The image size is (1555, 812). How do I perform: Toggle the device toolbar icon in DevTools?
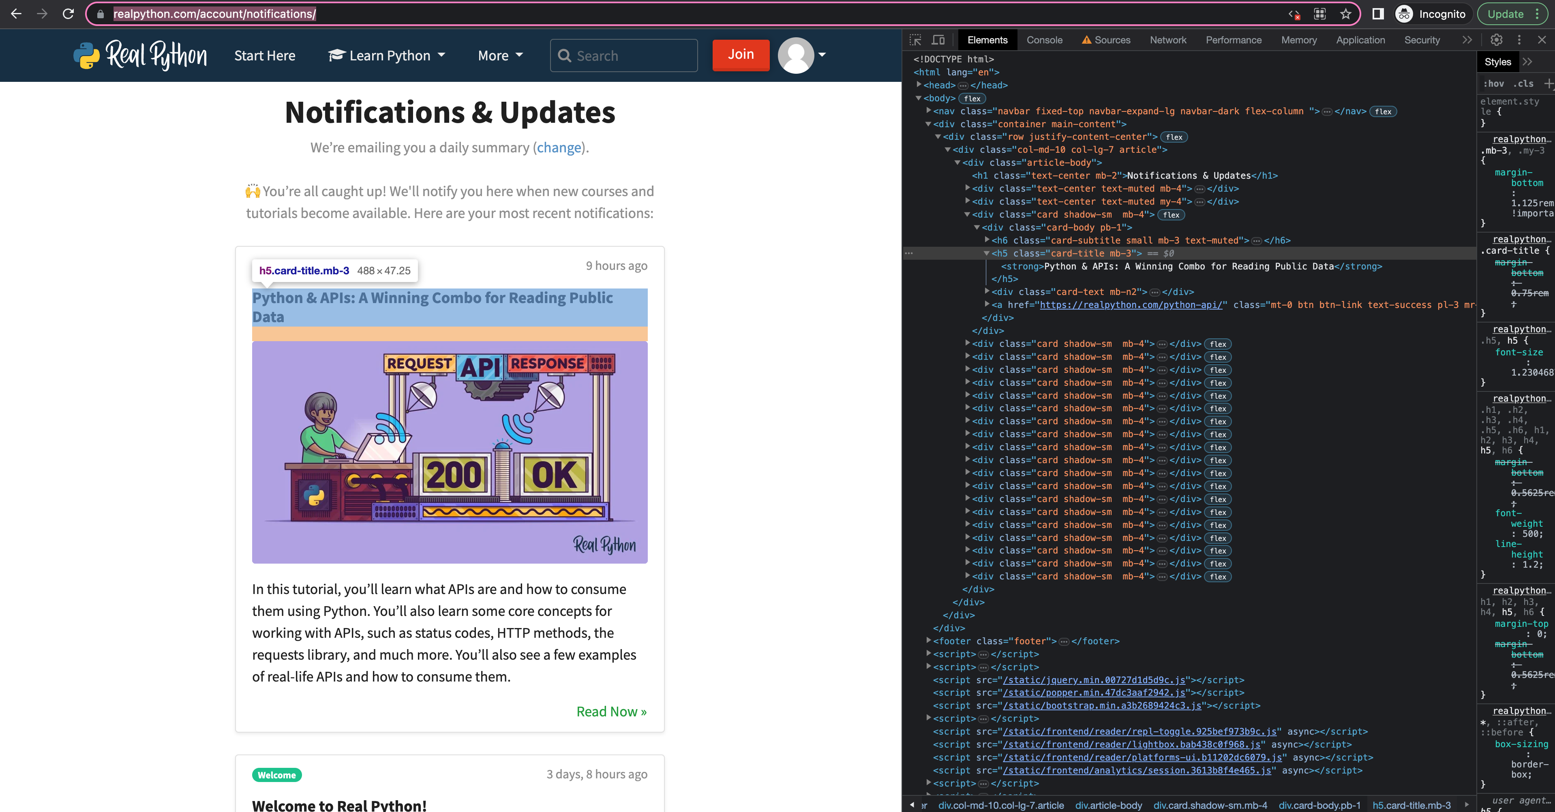938,40
